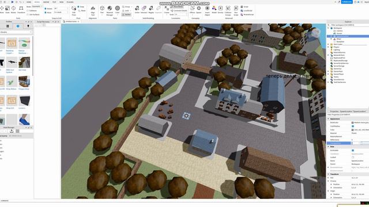The image size is (369, 207).
Task: Open the Script Recovery panel tab
Action: 44,22
